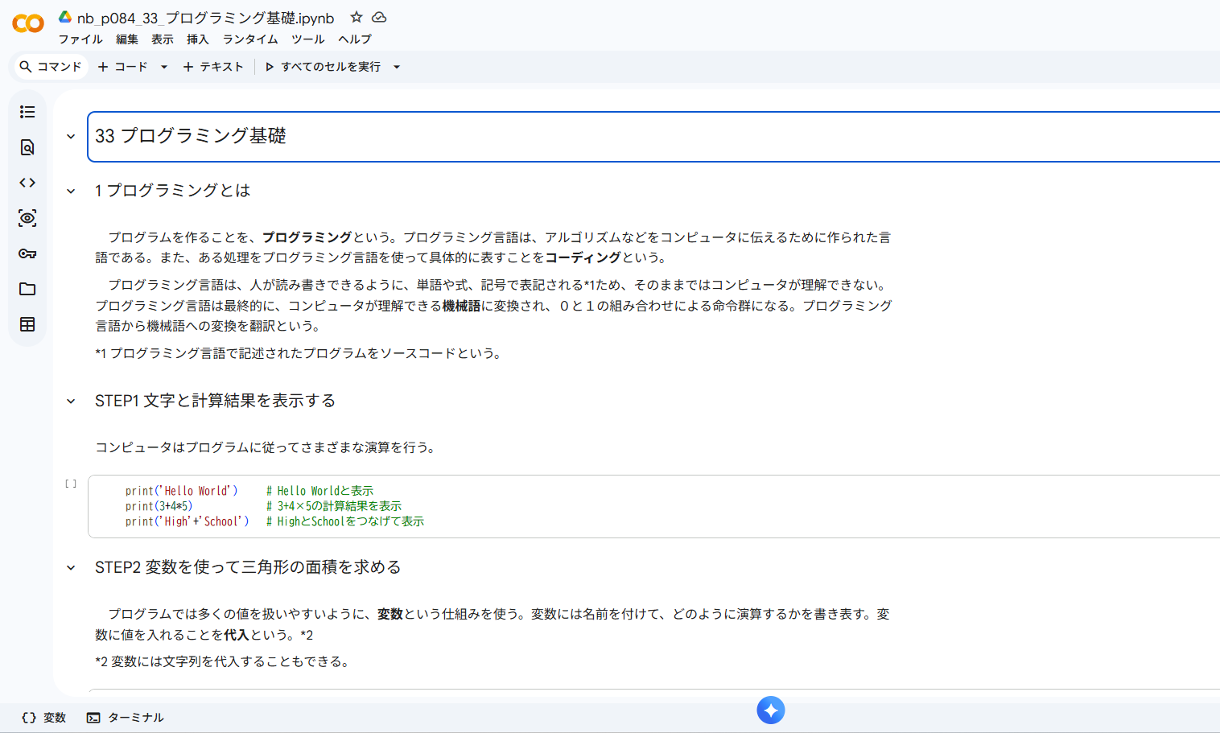This screenshot has width=1220, height=733.
Task: Open the Files folder icon
Action: (27, 289)
